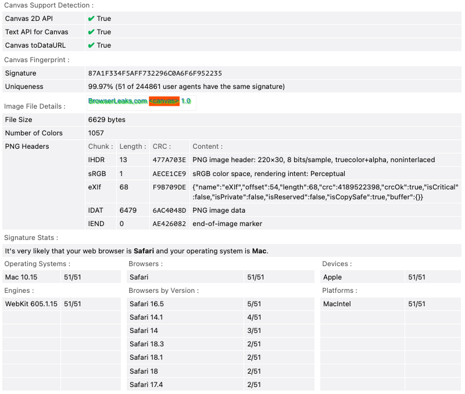The image size is (465, 394).
Task: Click the IDAT CRC value 6AC4048D
Action: tap(169, 210)
